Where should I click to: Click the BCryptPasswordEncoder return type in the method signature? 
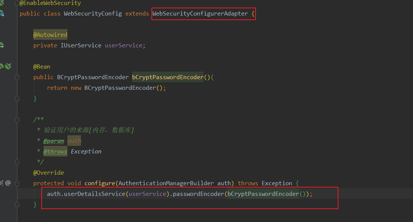click(x=93, y=77)
